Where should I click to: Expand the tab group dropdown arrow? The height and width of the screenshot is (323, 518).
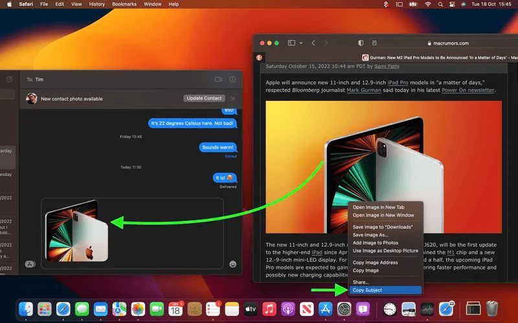[300, 43]
